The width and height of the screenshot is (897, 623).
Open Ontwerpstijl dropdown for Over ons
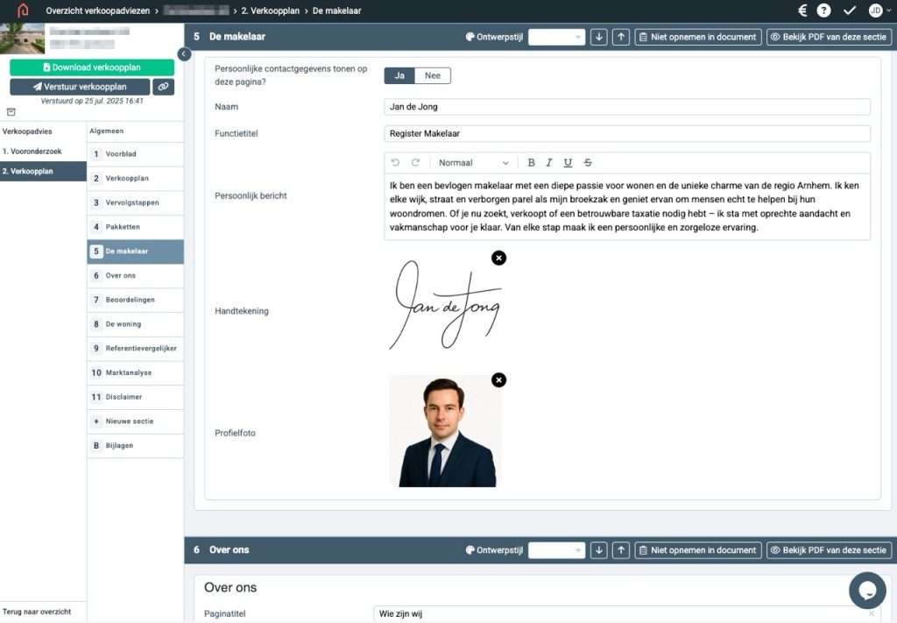556,550
